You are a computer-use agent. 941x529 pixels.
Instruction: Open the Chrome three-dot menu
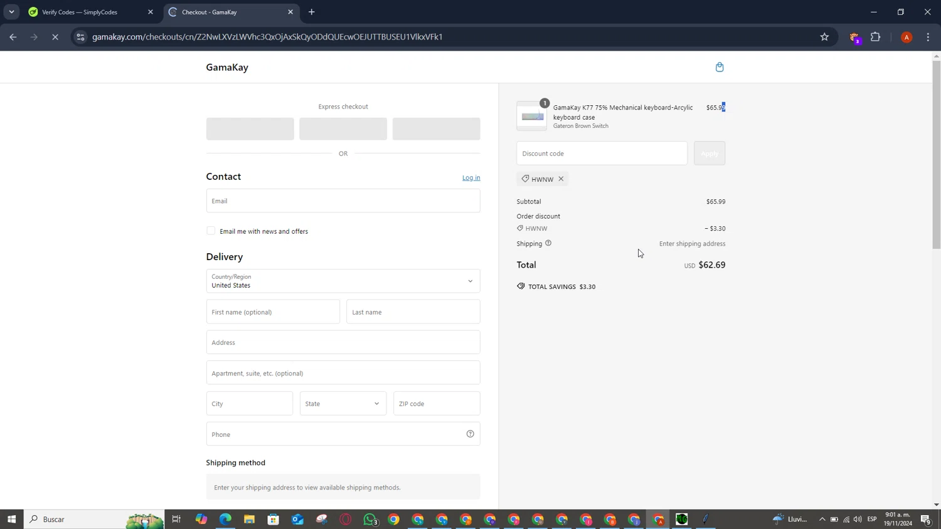coord(928,37)
